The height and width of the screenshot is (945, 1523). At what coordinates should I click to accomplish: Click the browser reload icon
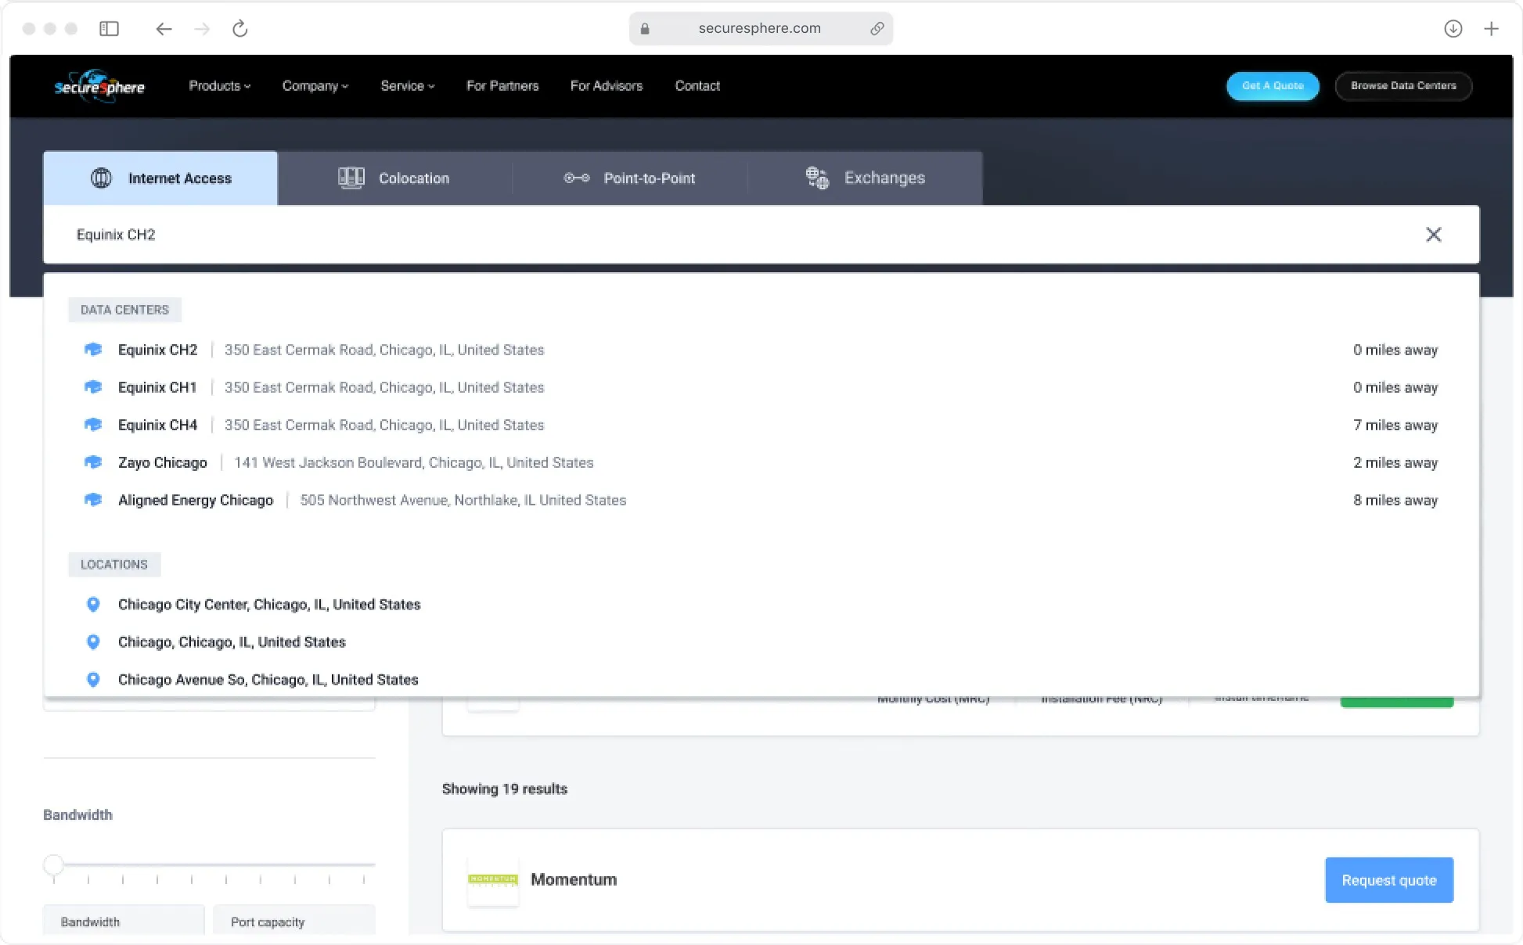(239, 29)
